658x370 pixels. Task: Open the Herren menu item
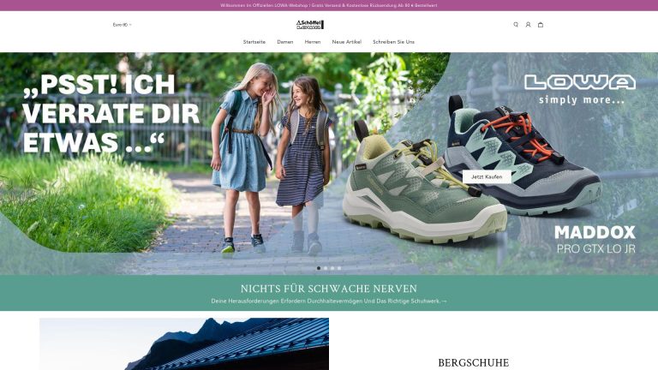pyautogui.click(x=313, y=42)
